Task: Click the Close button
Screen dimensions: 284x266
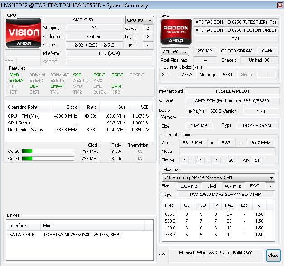Action: click(x=273, y=255)
